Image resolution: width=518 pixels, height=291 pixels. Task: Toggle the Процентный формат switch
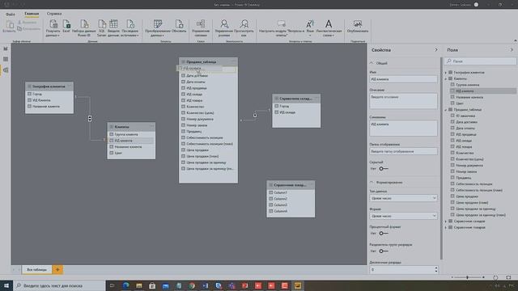383,234
